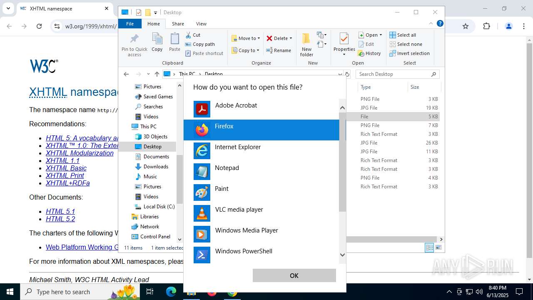Expand the Open dropdown in ribbon
This screenshot has height=300, width=533.
pos(370,35)
